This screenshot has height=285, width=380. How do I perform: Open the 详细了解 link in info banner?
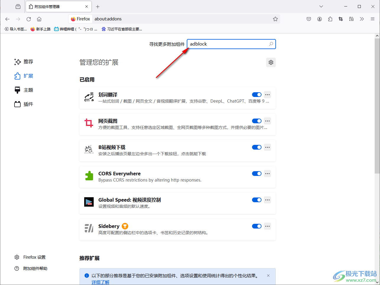100,282
